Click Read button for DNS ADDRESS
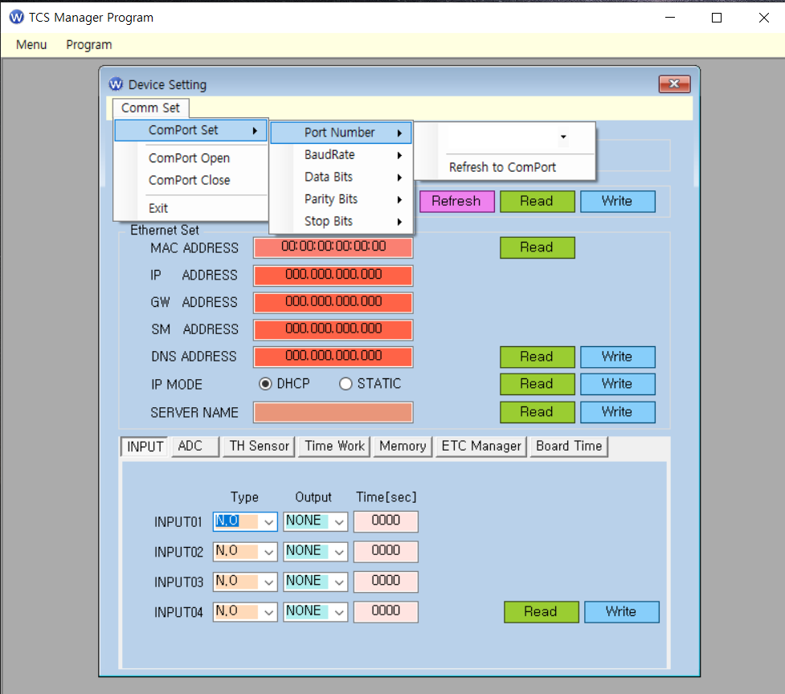The width and height of the screenshot is (785, 694). pos(538,357)
